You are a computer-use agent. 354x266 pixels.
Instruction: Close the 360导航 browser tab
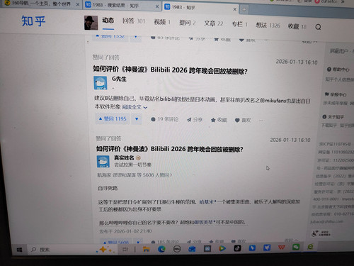pos(78,4)
